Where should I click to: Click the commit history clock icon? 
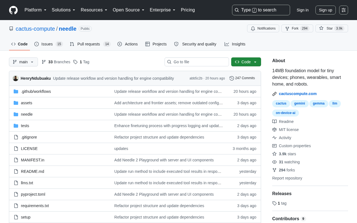pos(232,78)
